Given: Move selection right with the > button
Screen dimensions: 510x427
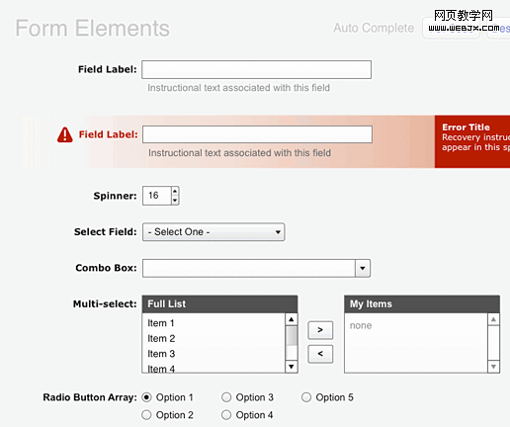Looking at the screenshot, I should pos(320,330).
